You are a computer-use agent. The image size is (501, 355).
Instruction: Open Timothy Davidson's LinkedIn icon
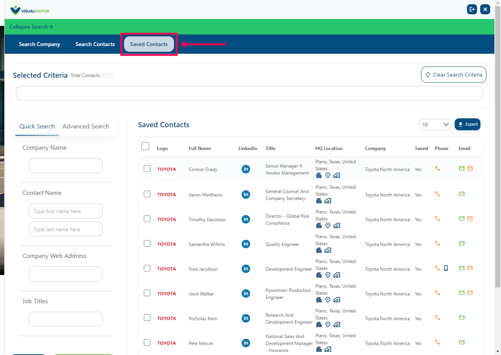coord(245,219)
